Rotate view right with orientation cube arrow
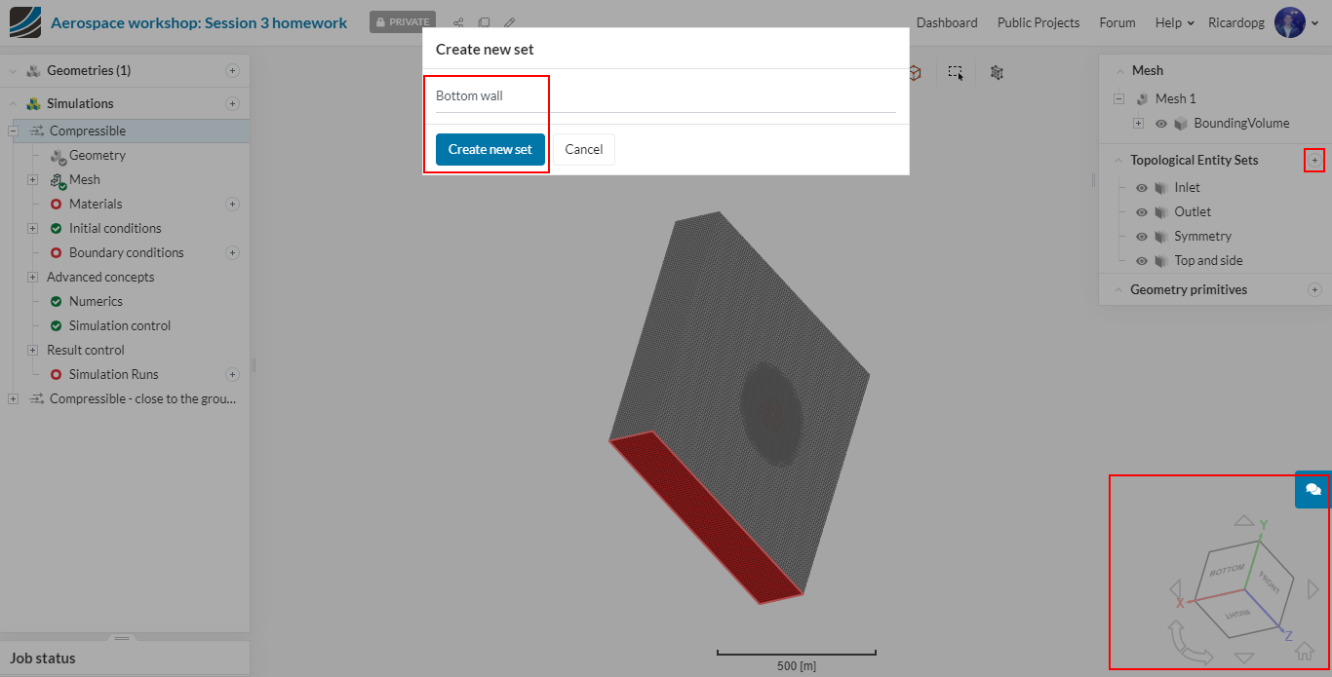 click(1312, 589)
